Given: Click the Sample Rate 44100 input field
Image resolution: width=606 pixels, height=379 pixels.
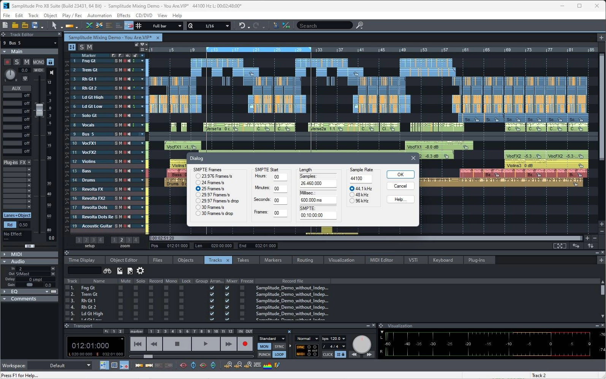Looking at the screenshot, I should click(x=360, y=178).
